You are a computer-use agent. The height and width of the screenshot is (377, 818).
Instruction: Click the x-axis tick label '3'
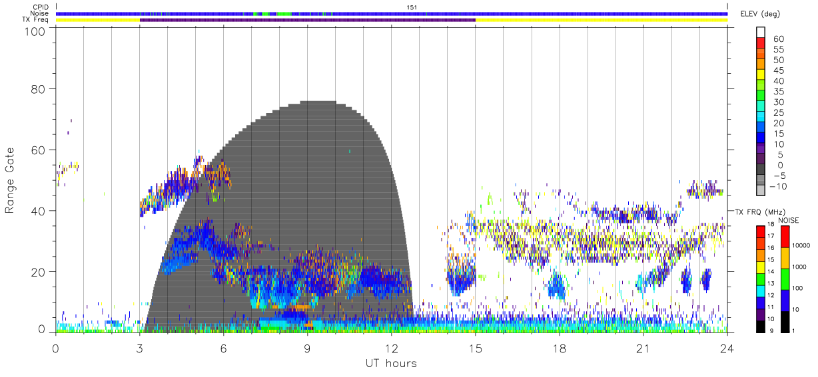click(x=139, y=348)
